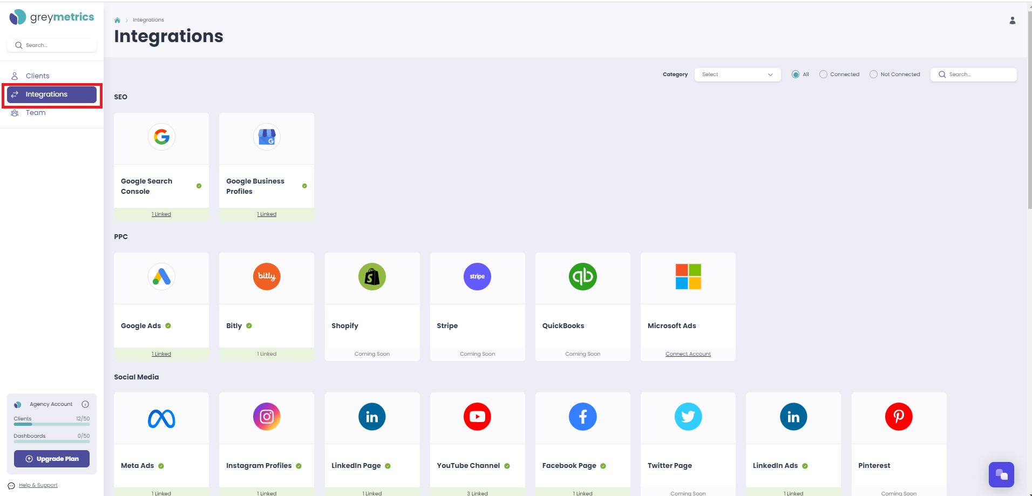Open the Help & Support link
Image resolution: width=1032 pixels, height=496 pixels.
click(x=38, y=485)
